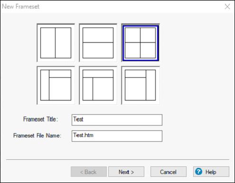Choose the four-pane grid frameset layout

141,43
